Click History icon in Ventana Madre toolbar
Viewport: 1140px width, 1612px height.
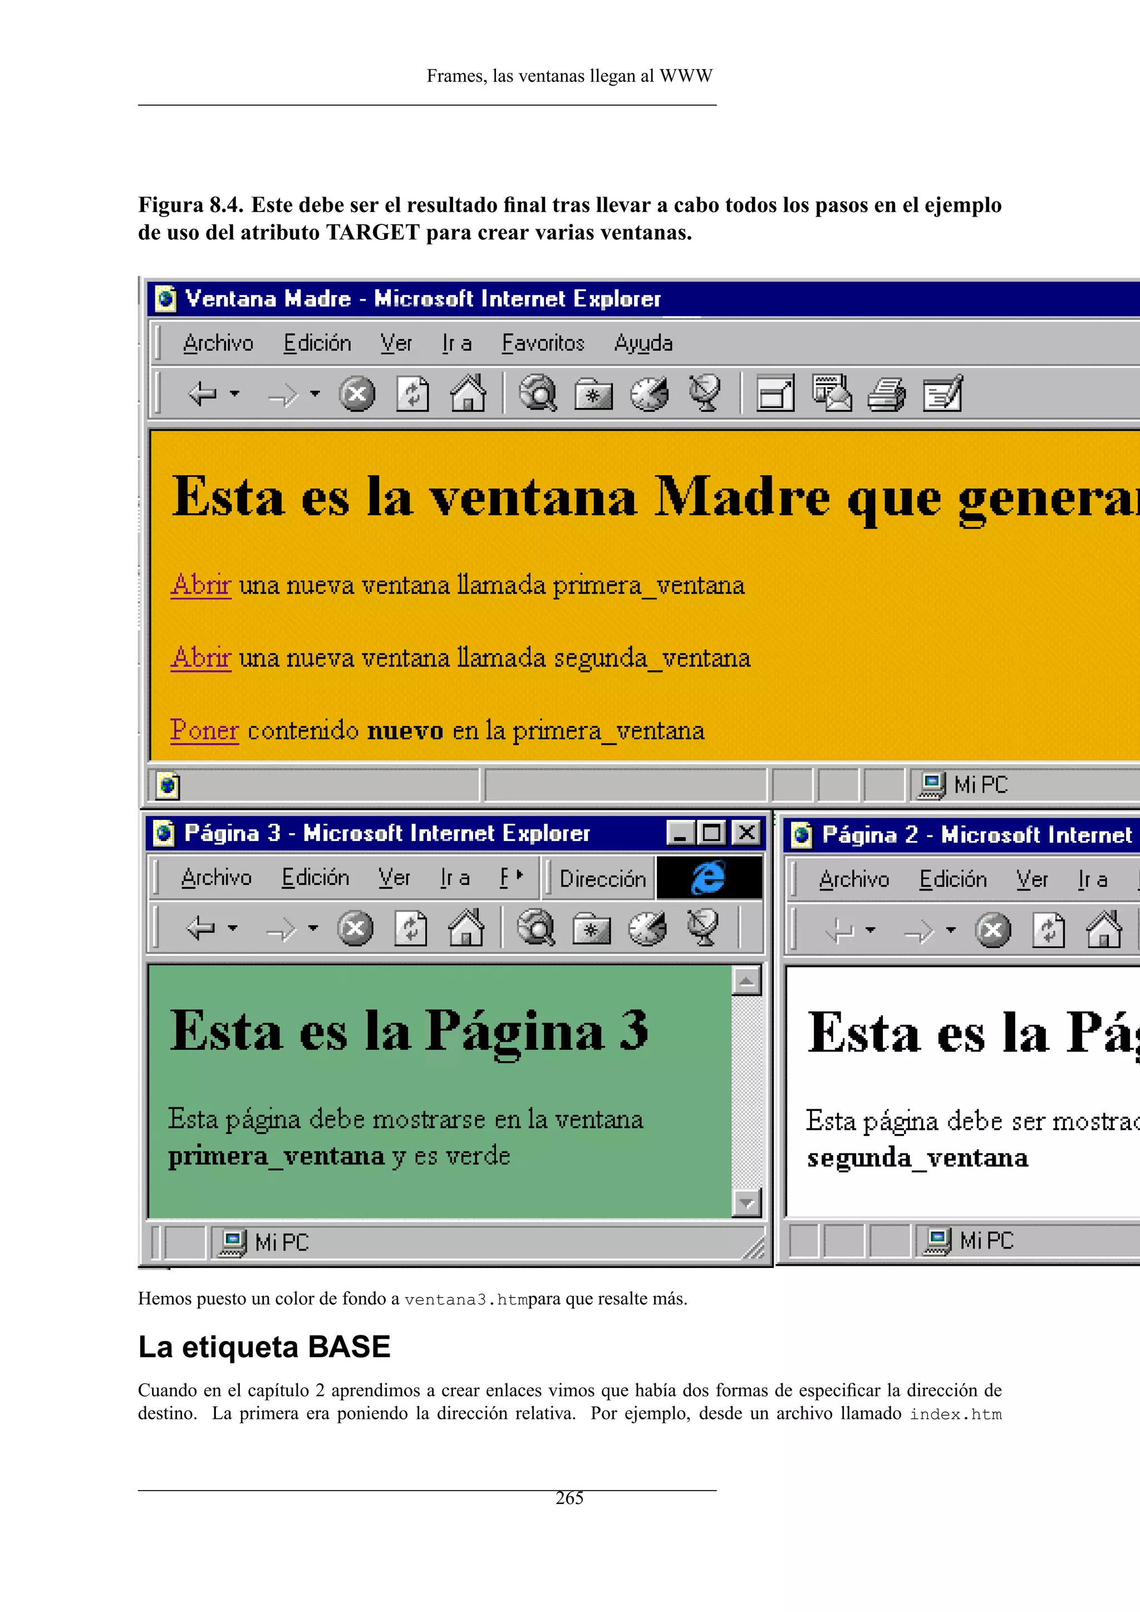click(648, 394)
